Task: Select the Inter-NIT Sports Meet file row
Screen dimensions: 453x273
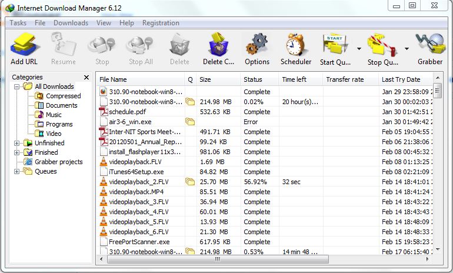Action: (264, 132)
